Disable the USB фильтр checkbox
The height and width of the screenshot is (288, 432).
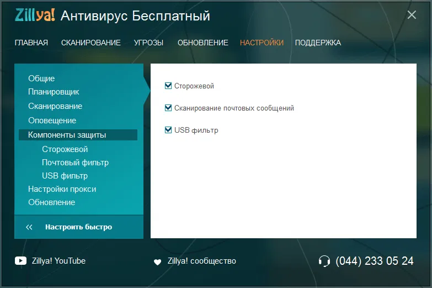[x=168, y=130]
